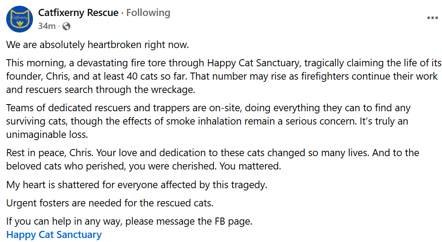Click the line 'If you can help in any way'
This screenshot has height=242, width=442.
point(129,222)
